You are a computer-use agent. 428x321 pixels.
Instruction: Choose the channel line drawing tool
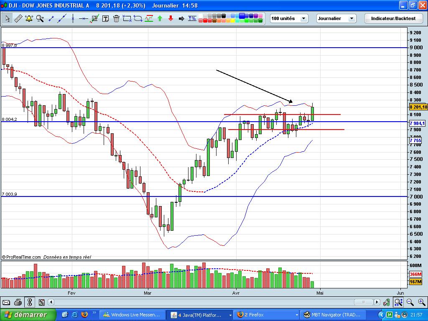point(149,18)
